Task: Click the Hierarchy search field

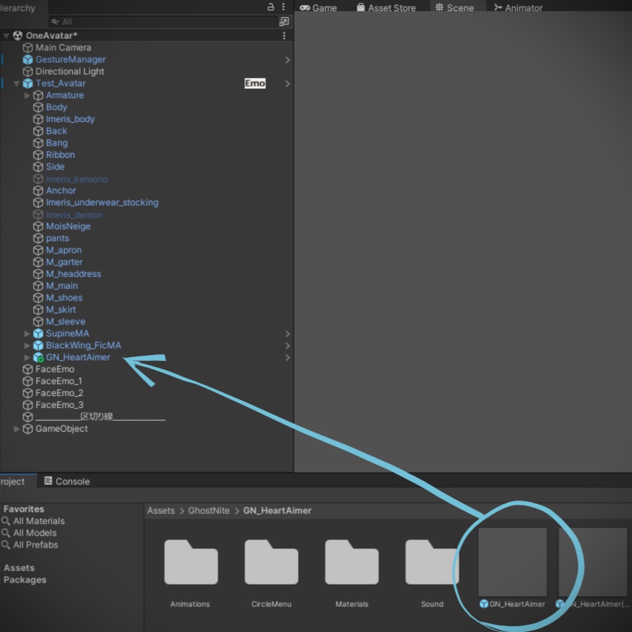Action: click(162, 22)
